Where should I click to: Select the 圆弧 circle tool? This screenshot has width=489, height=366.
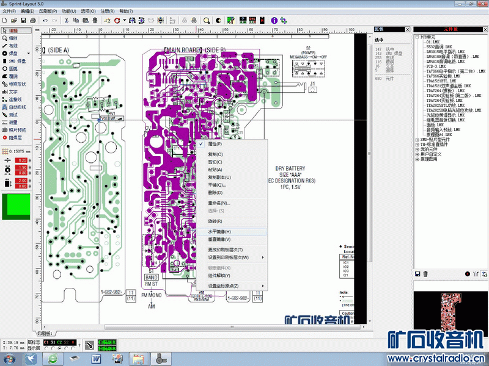[x=17, y=69]
